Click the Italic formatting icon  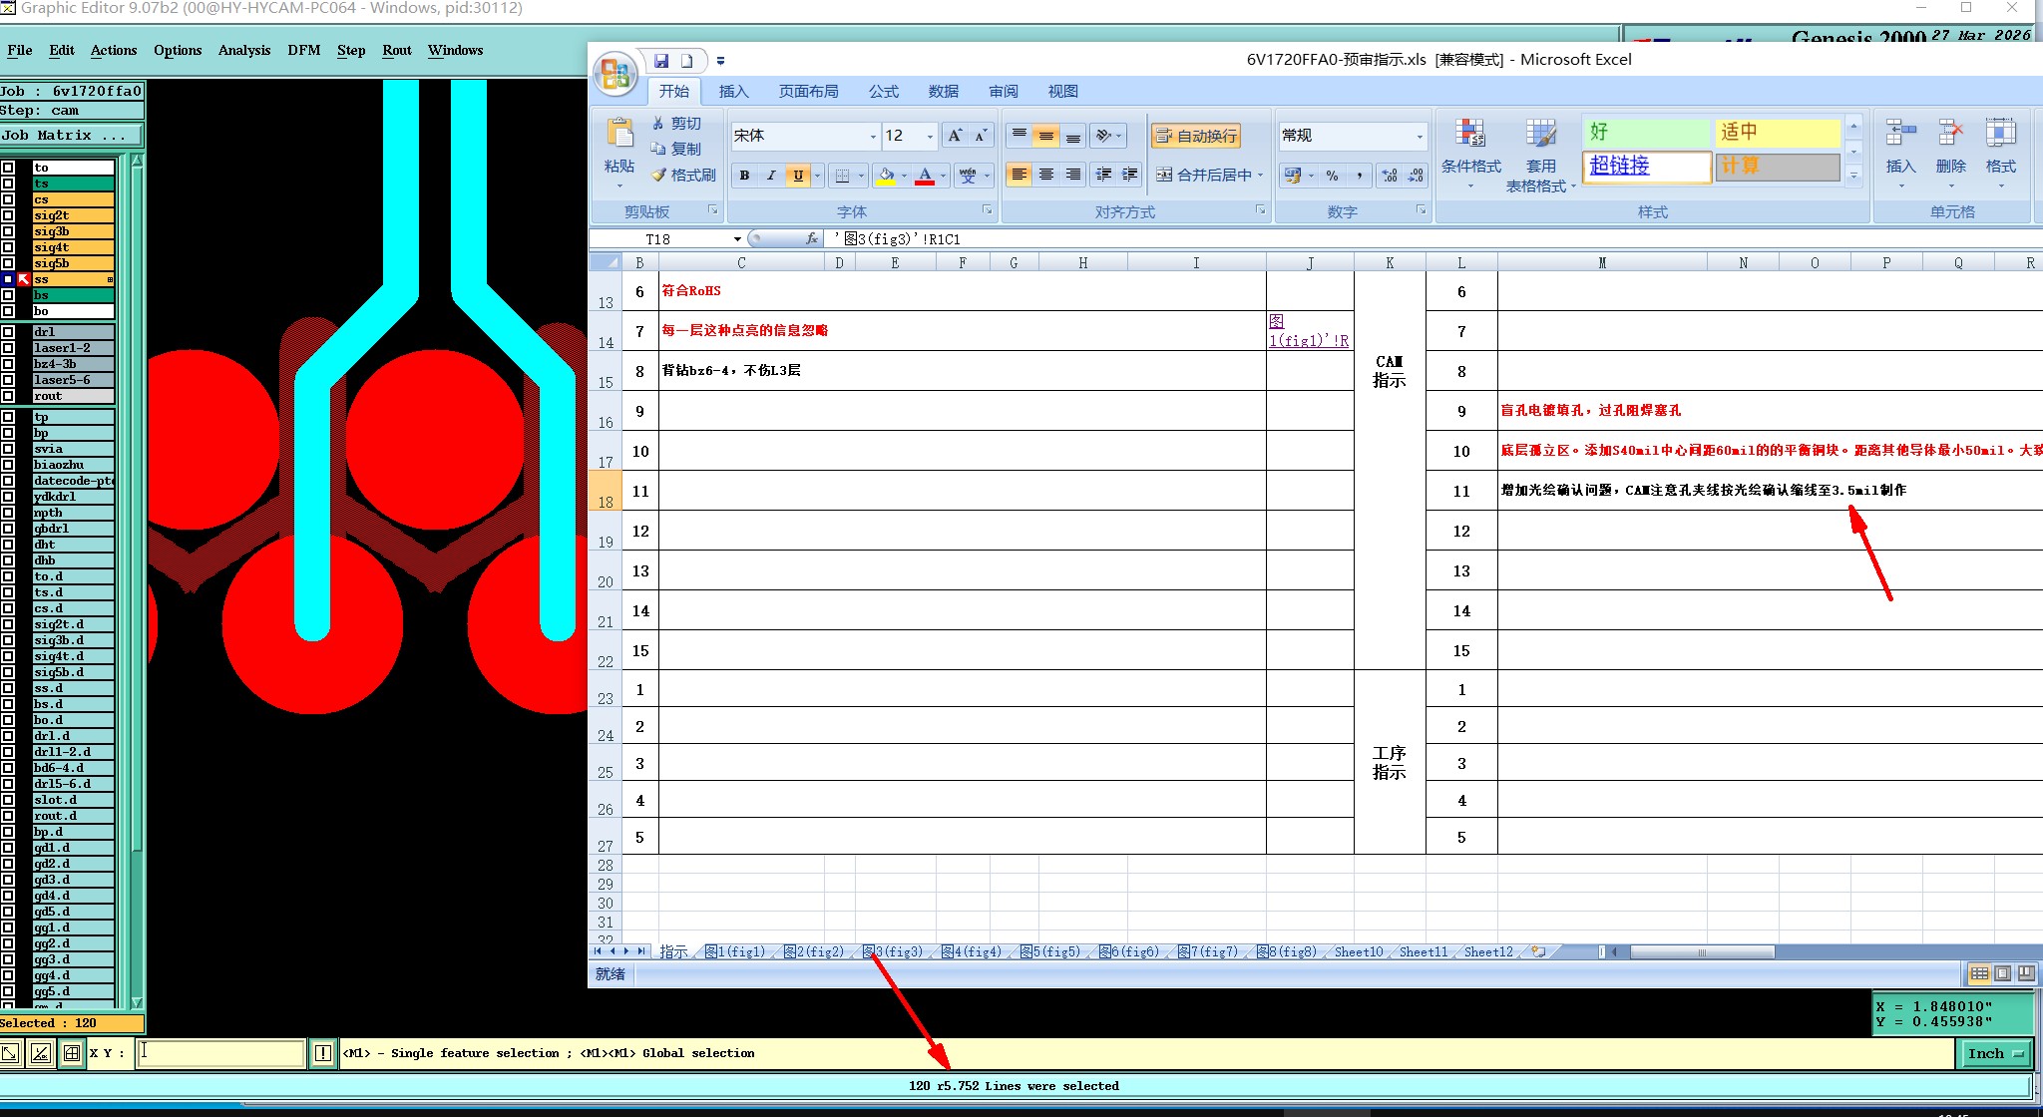(x=770, y=176)
